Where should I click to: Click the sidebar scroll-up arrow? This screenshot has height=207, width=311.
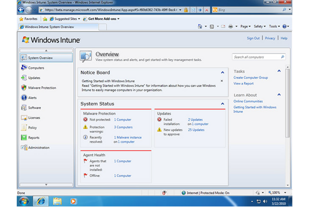click(46, 51)
